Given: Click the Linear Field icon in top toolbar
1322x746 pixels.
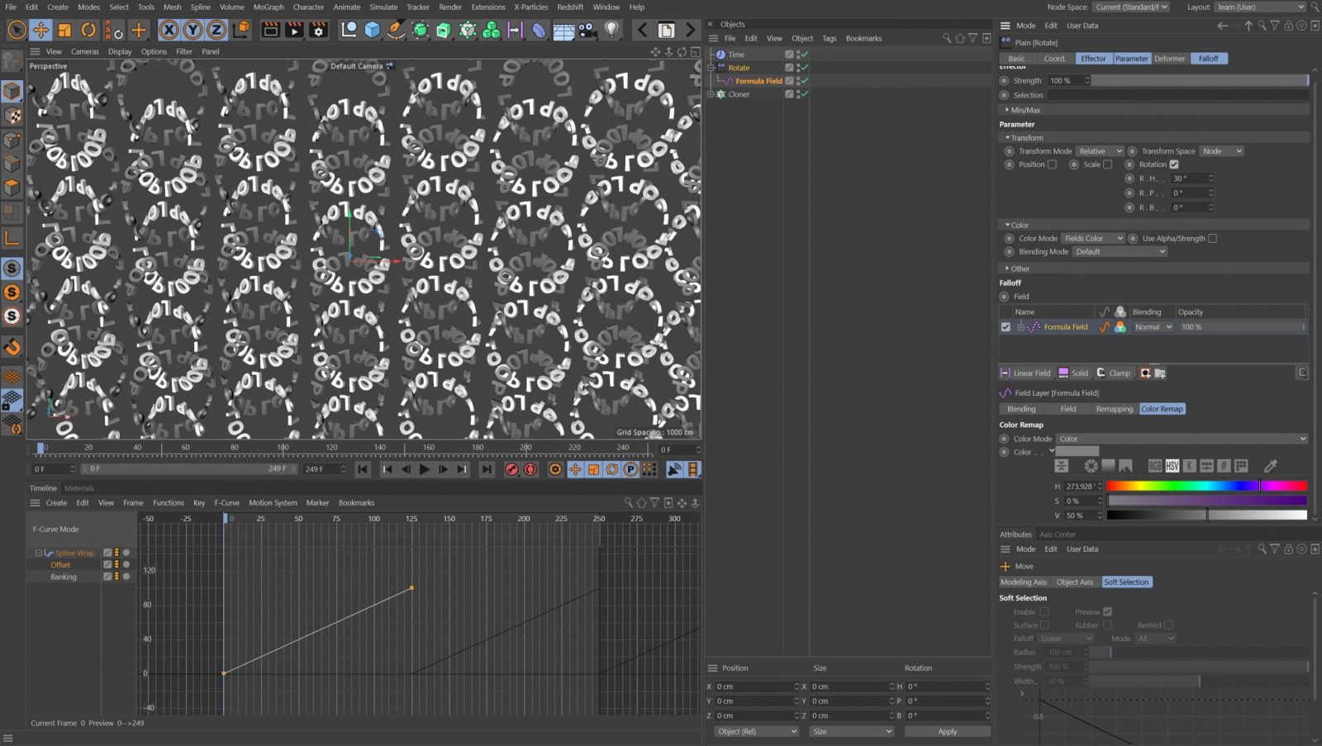Looking at the screenshot, I should (516, 31).
